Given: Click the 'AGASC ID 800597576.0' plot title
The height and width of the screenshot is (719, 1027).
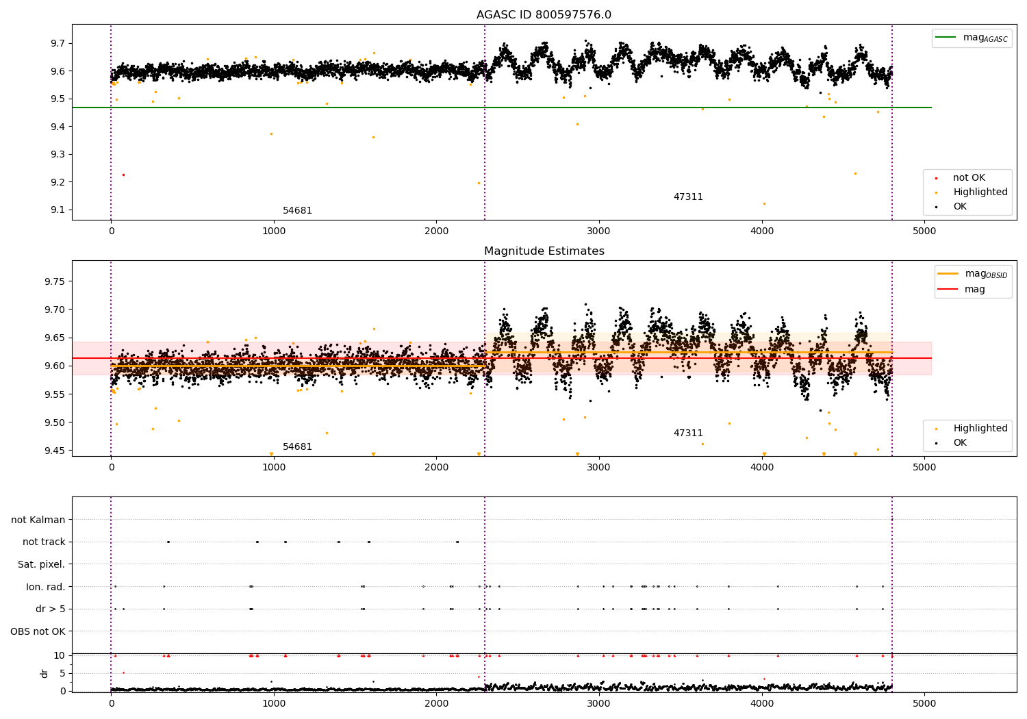Looking at the screenshot, I should 544,15.
